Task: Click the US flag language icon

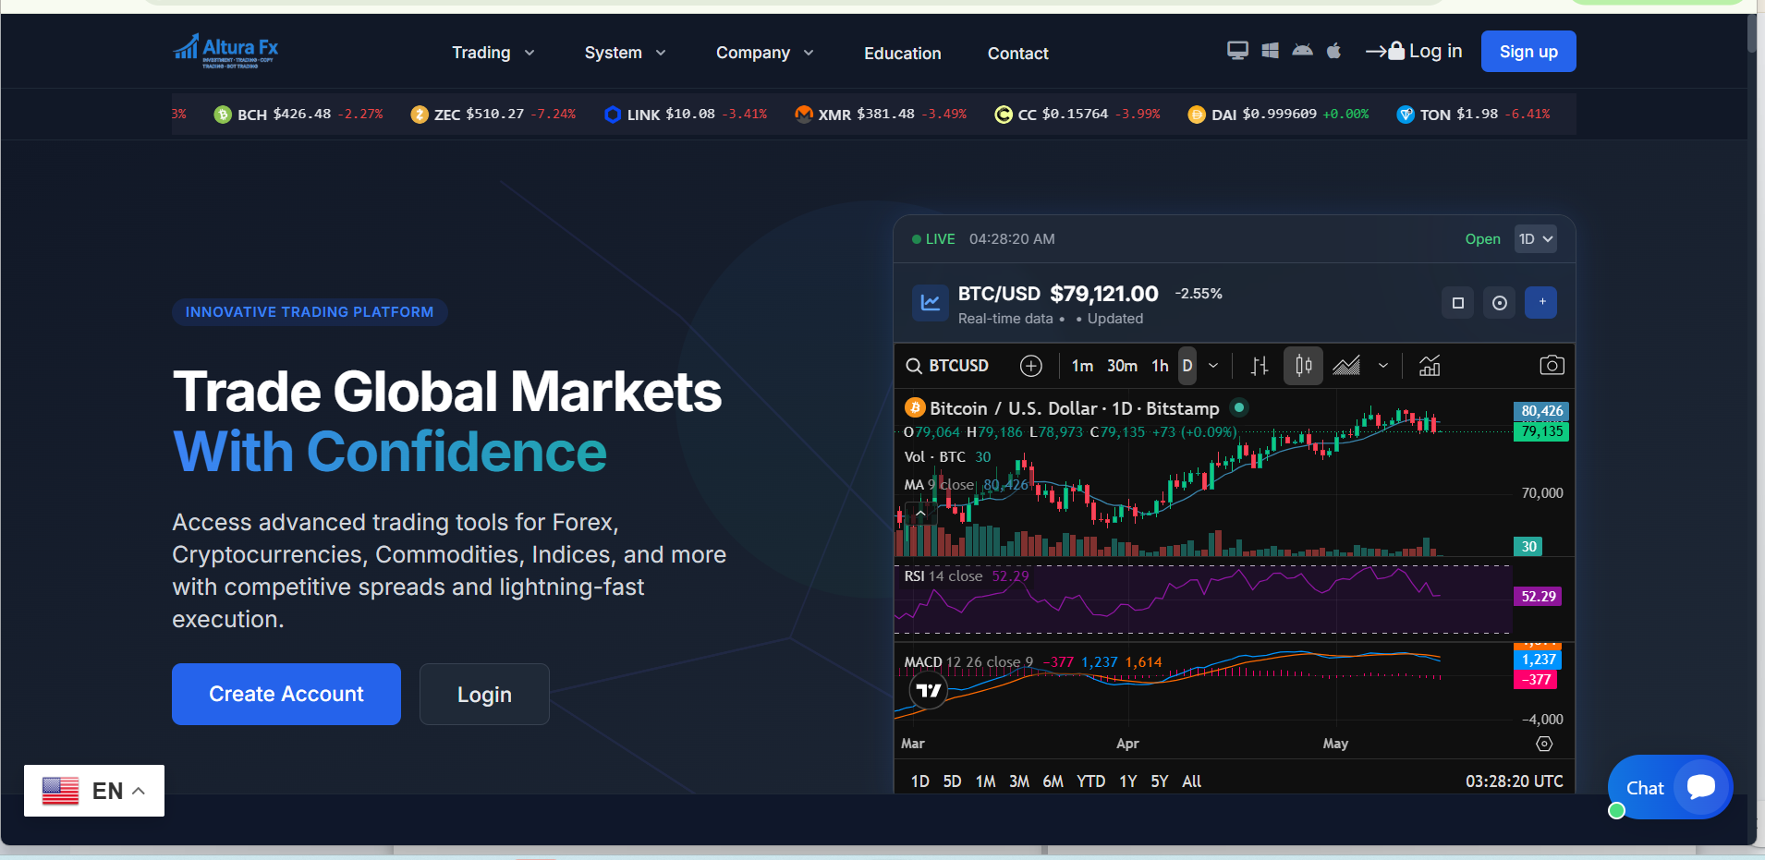Action: 61,791
